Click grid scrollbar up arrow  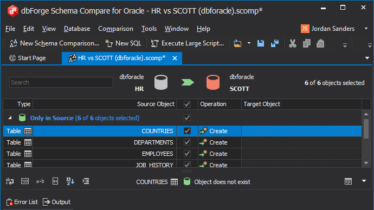(x=366, y=114)
